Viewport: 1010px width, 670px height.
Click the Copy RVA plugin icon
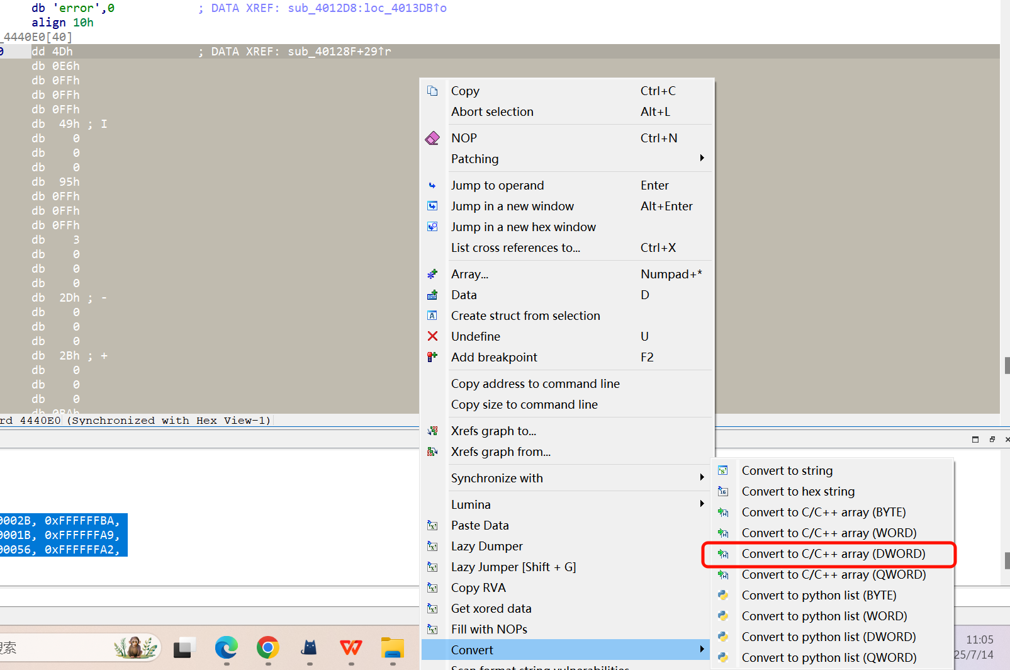tap(432, 588)
